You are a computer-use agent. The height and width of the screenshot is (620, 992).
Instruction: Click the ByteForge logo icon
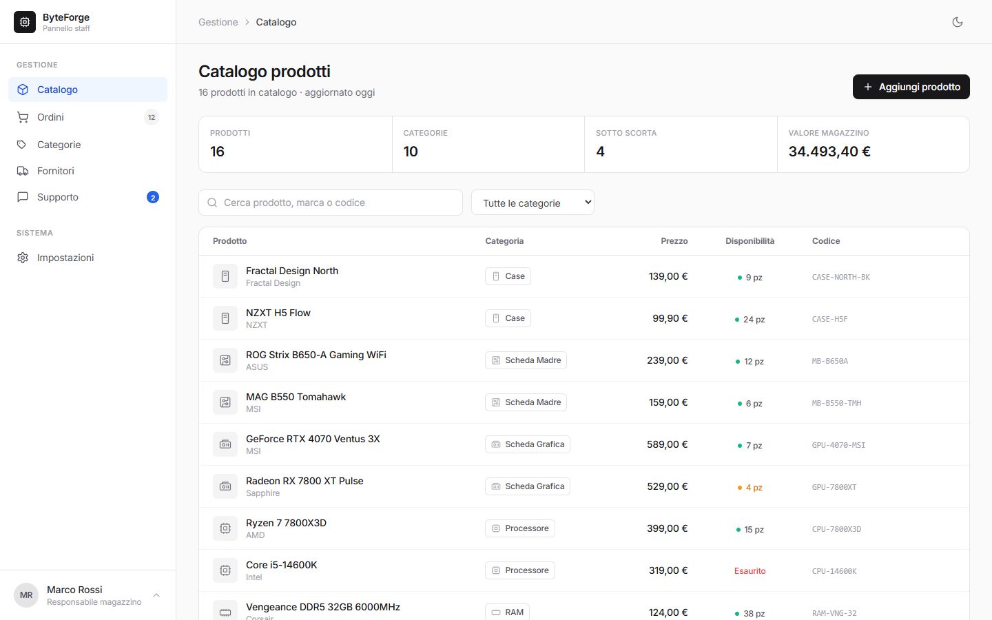(x=25, y=22)
